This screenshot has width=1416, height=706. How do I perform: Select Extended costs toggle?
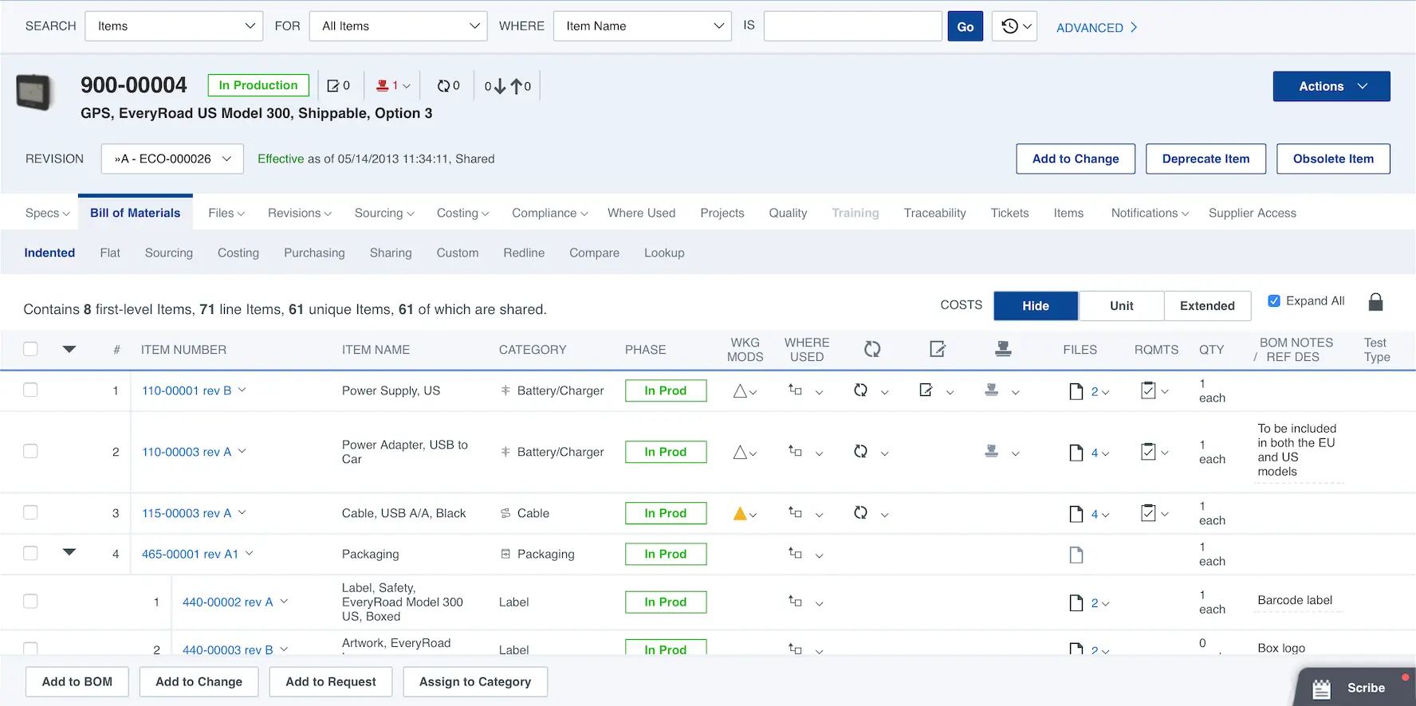(1207, 306)
